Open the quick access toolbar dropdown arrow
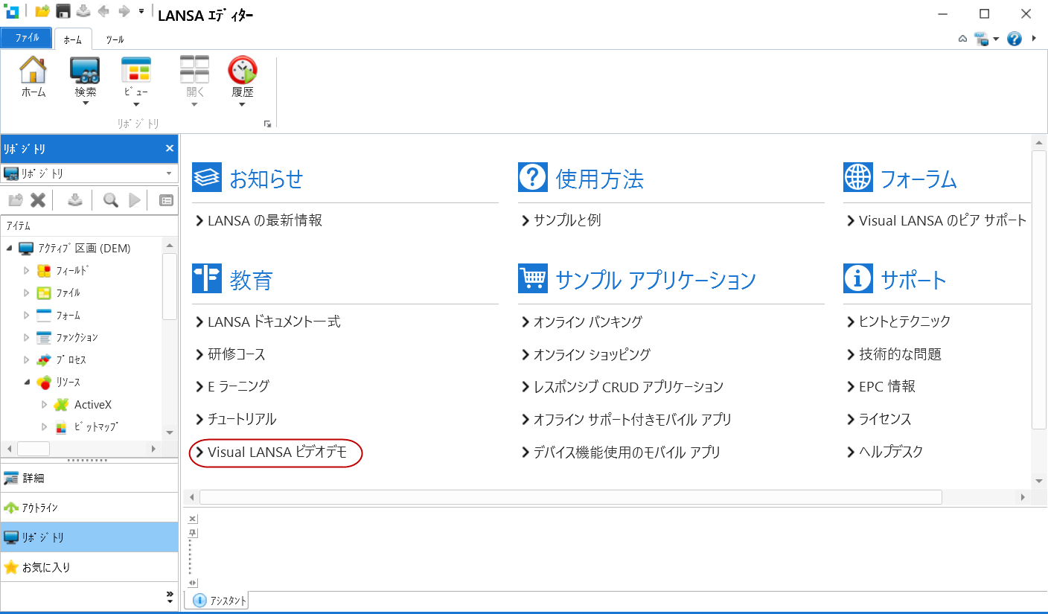 141,11
